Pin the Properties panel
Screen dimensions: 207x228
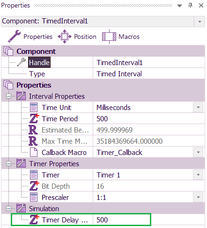coord(190,6)
